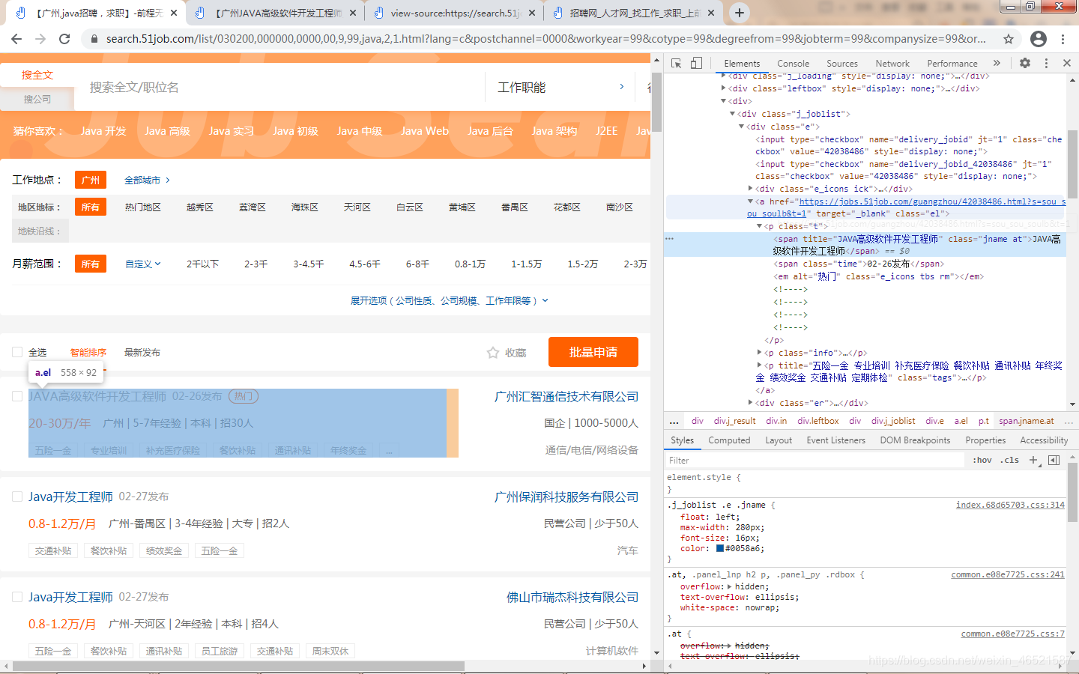Select the 搜公司 search mode
The width and height of the screenshot is (1079, 674).
pos(37,99)
